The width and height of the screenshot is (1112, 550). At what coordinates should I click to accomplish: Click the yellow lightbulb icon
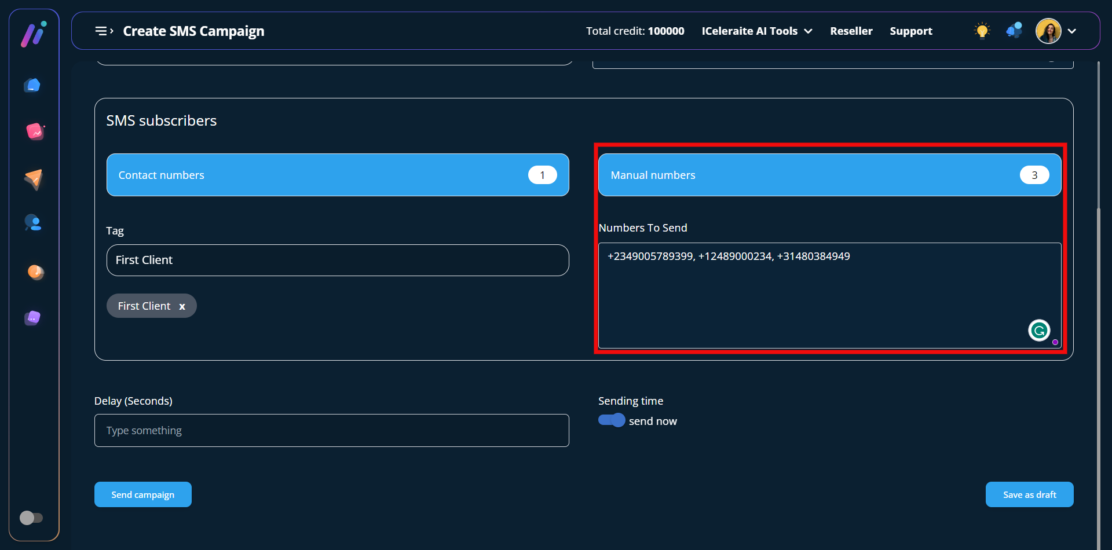click(x=982, y=31)
